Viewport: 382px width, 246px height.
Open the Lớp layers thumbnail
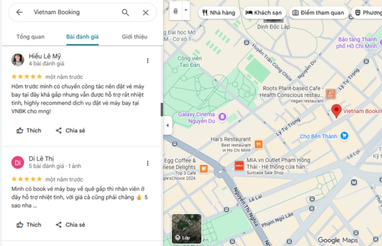[x=187, y=229]
